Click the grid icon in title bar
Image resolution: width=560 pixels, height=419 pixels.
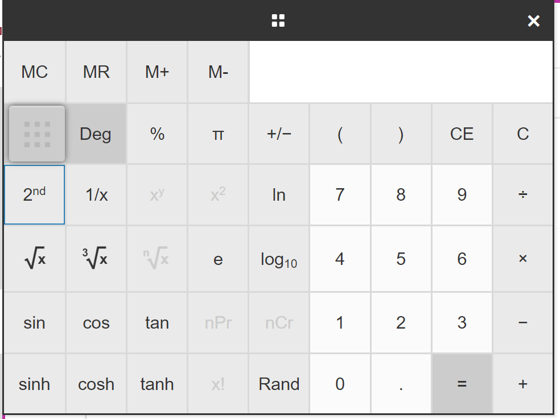278,21
